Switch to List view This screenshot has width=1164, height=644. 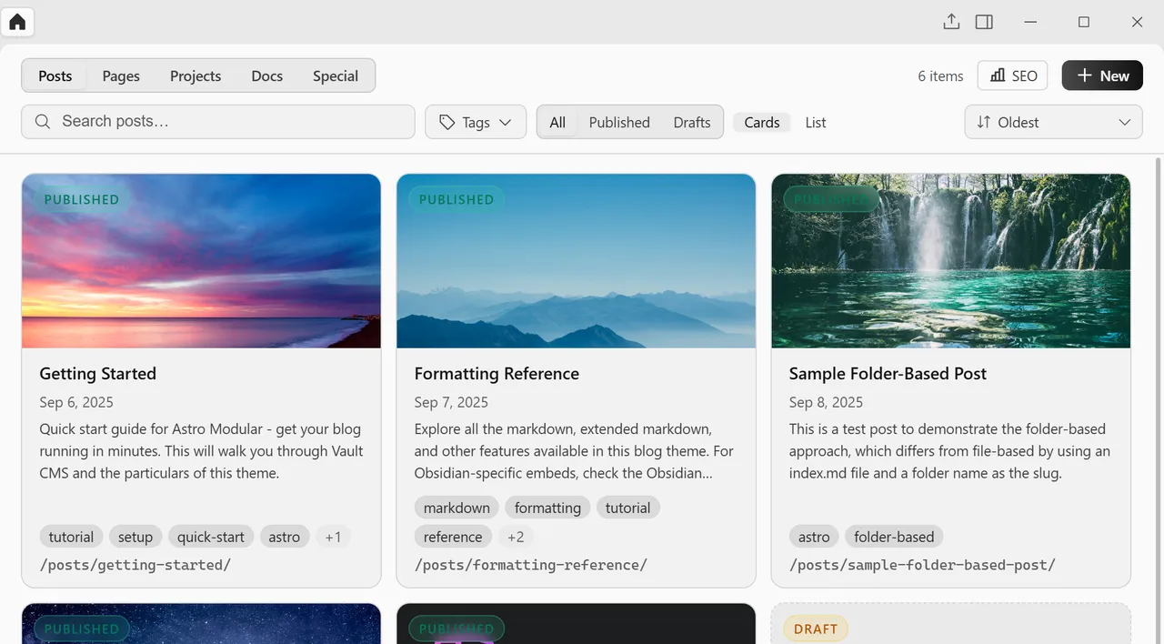(x=816, y=122)
